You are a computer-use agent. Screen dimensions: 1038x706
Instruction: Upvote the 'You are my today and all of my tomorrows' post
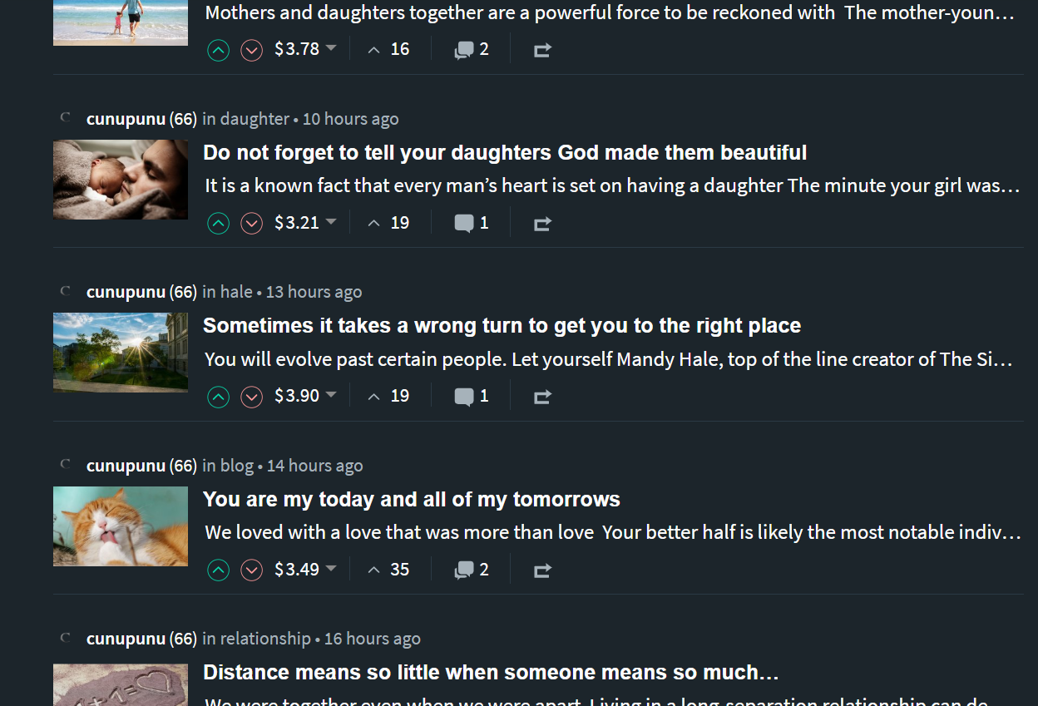[218, 570]
